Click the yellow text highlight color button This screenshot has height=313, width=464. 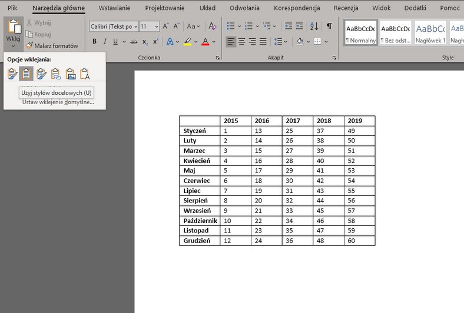coord(187,42)
